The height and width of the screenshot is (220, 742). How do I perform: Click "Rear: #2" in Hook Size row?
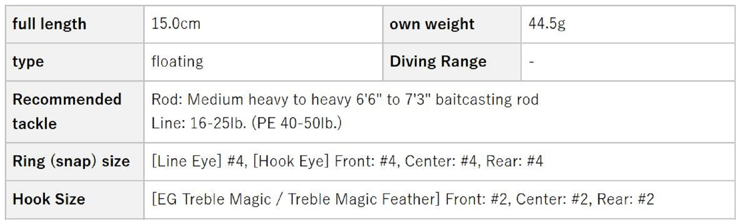(625, 199)
